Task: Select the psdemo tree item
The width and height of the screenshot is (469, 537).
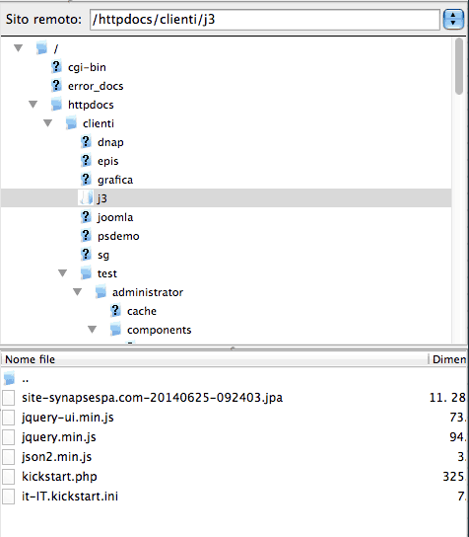Action: pos(118,236)
